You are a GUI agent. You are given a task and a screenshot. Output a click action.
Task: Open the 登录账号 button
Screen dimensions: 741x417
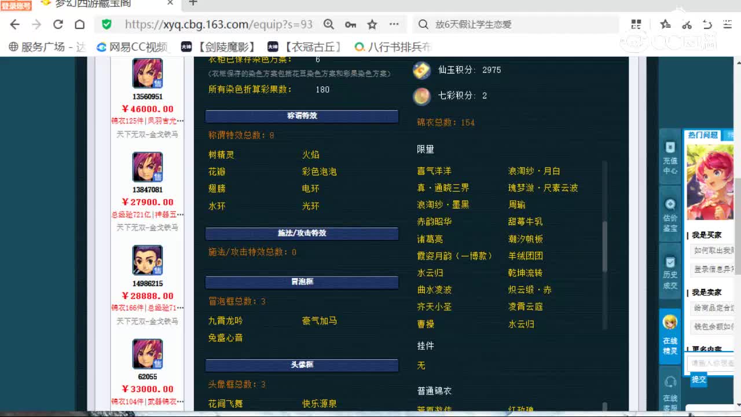(16, 6)
